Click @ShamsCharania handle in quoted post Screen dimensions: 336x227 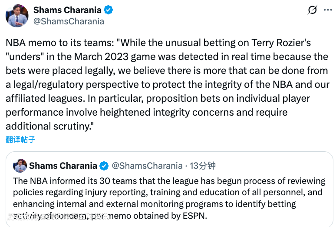coord(147,166)
